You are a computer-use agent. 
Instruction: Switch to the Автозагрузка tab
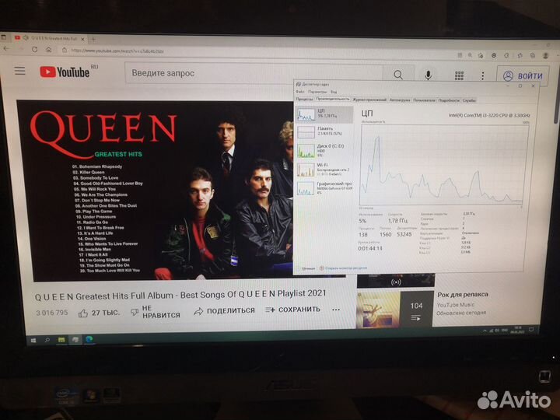point(400,100)
